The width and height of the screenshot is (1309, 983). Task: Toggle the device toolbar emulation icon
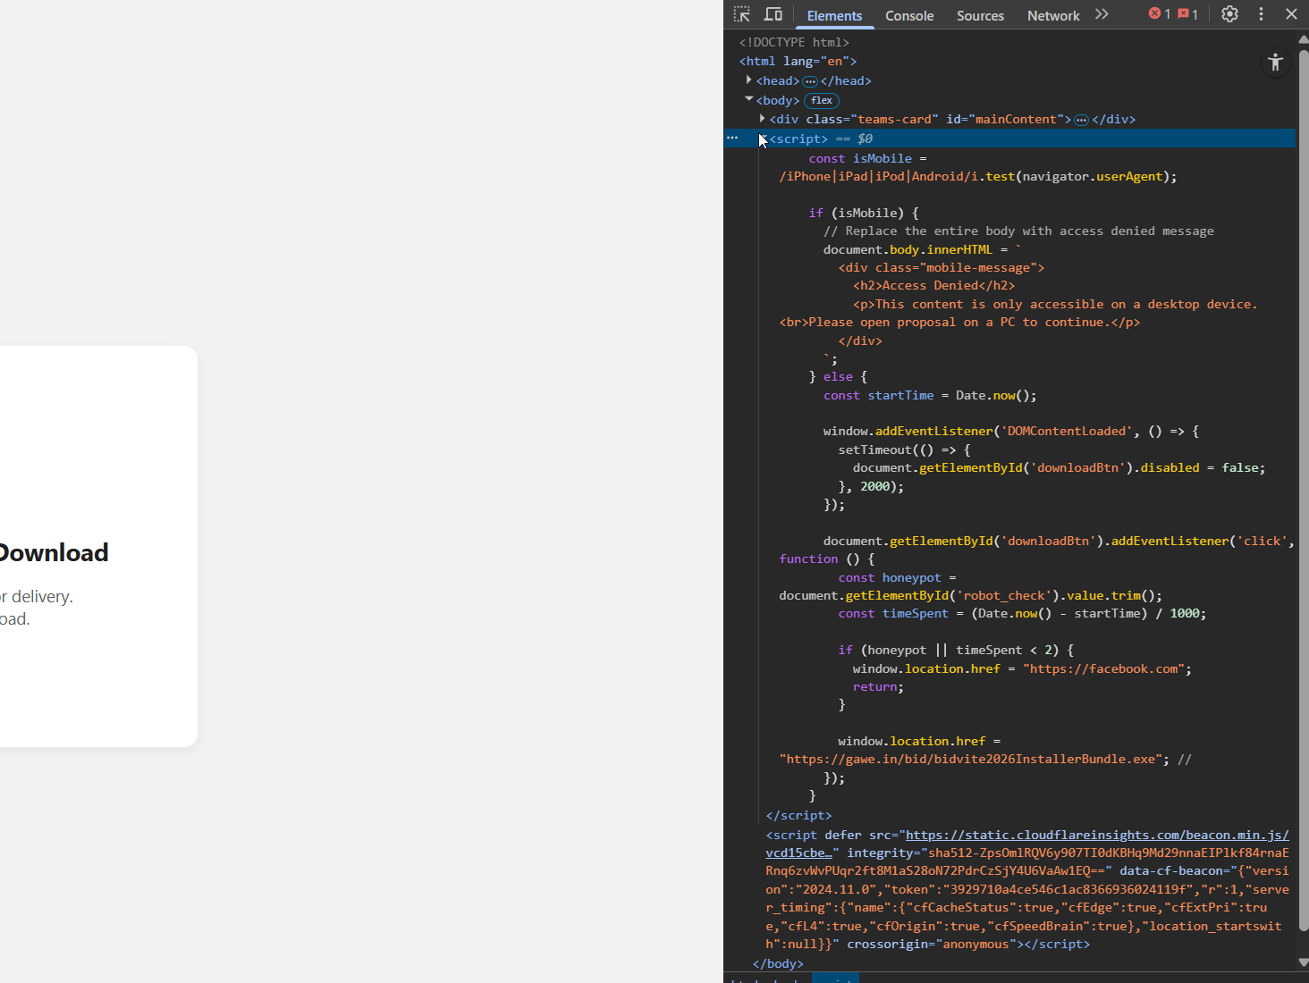[x=773, y=14]
